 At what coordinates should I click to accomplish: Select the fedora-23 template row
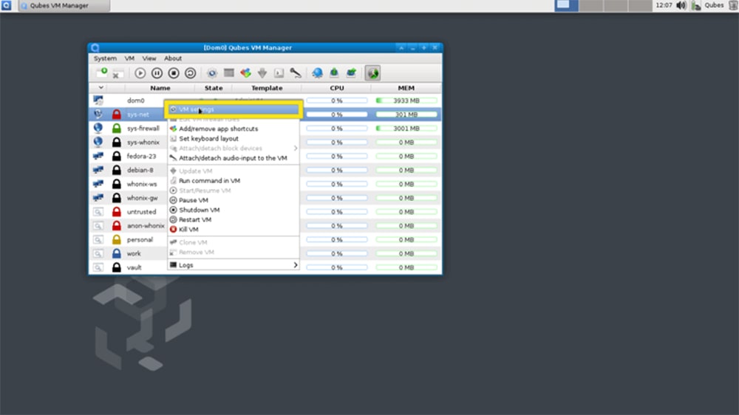click(x=141, y=156)
